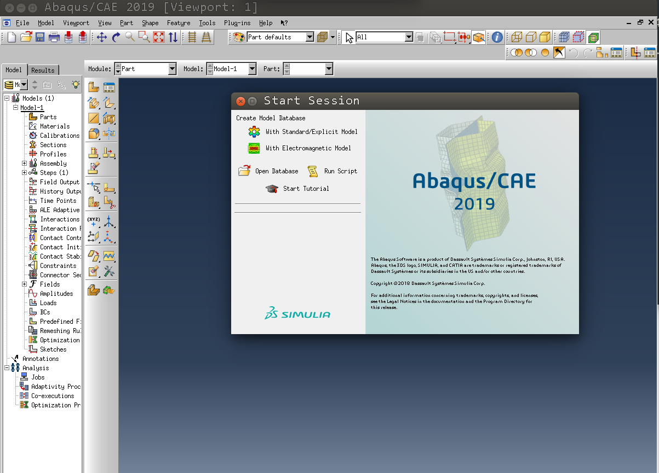This screenshot has width=659, height=473.
Task: Click Open Database in Start Session
Action: click(x=276, y=171)
